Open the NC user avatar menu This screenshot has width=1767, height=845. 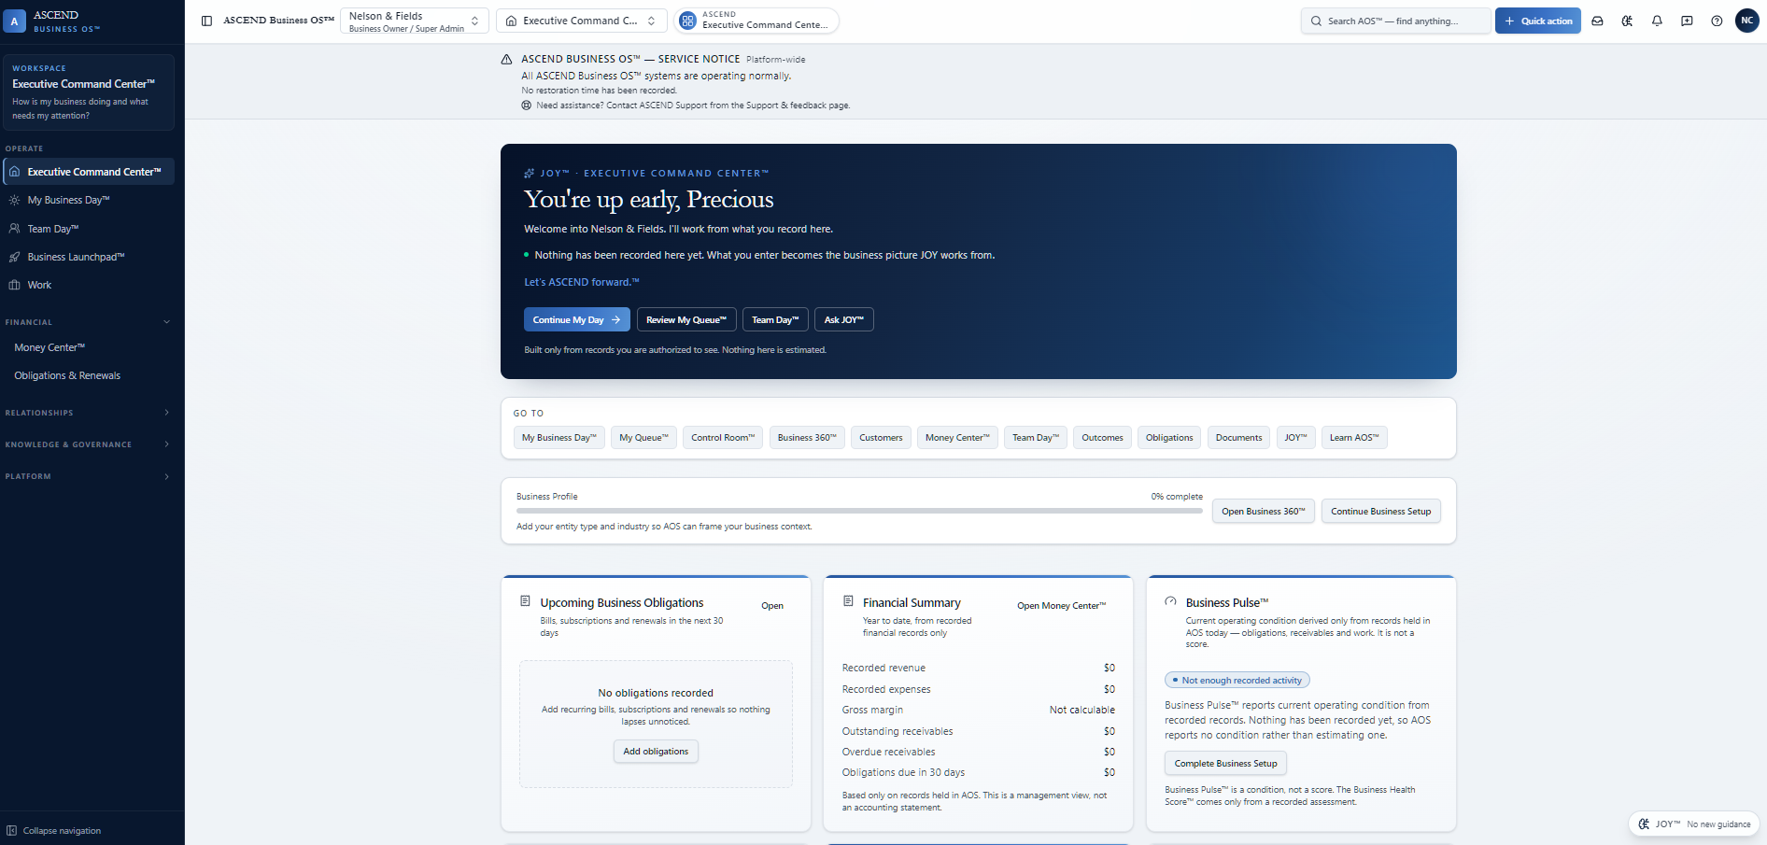coord(1746,21)
